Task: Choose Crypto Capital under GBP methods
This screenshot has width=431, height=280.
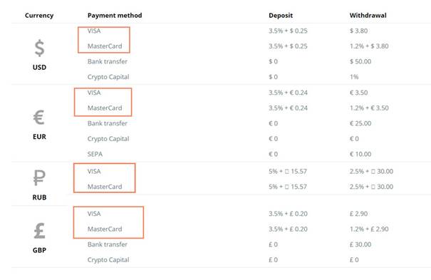Action: click(108, 260)
